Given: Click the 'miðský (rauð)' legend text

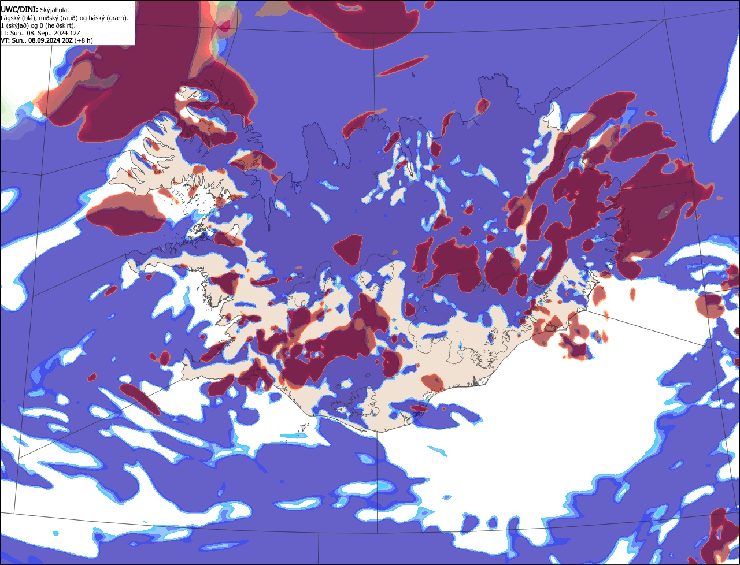Looking at the screenshot, I should tap(58, 18).
